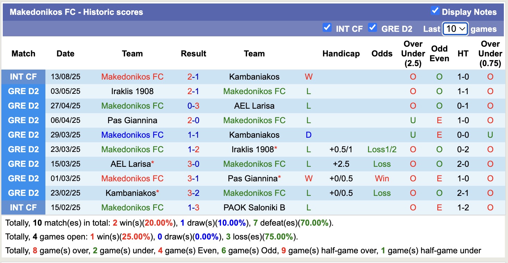Disable the INT CF filter checkbox
508x263 pixels.
[327, 27]
